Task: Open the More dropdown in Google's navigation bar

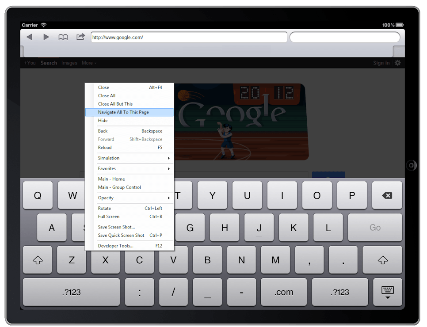Action: point(89,63)
